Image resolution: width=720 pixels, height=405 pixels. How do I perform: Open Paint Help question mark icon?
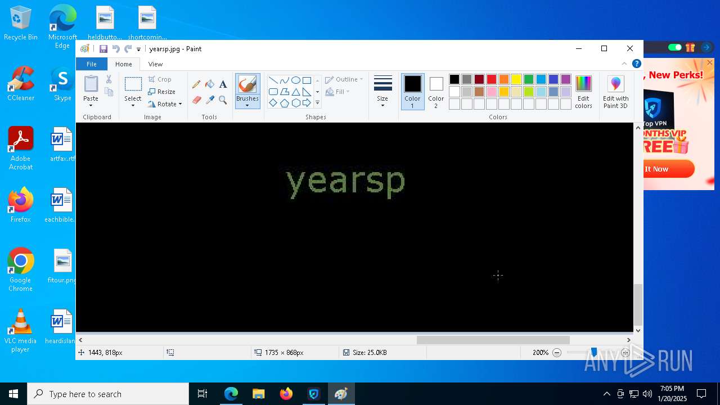pos(636,64)
